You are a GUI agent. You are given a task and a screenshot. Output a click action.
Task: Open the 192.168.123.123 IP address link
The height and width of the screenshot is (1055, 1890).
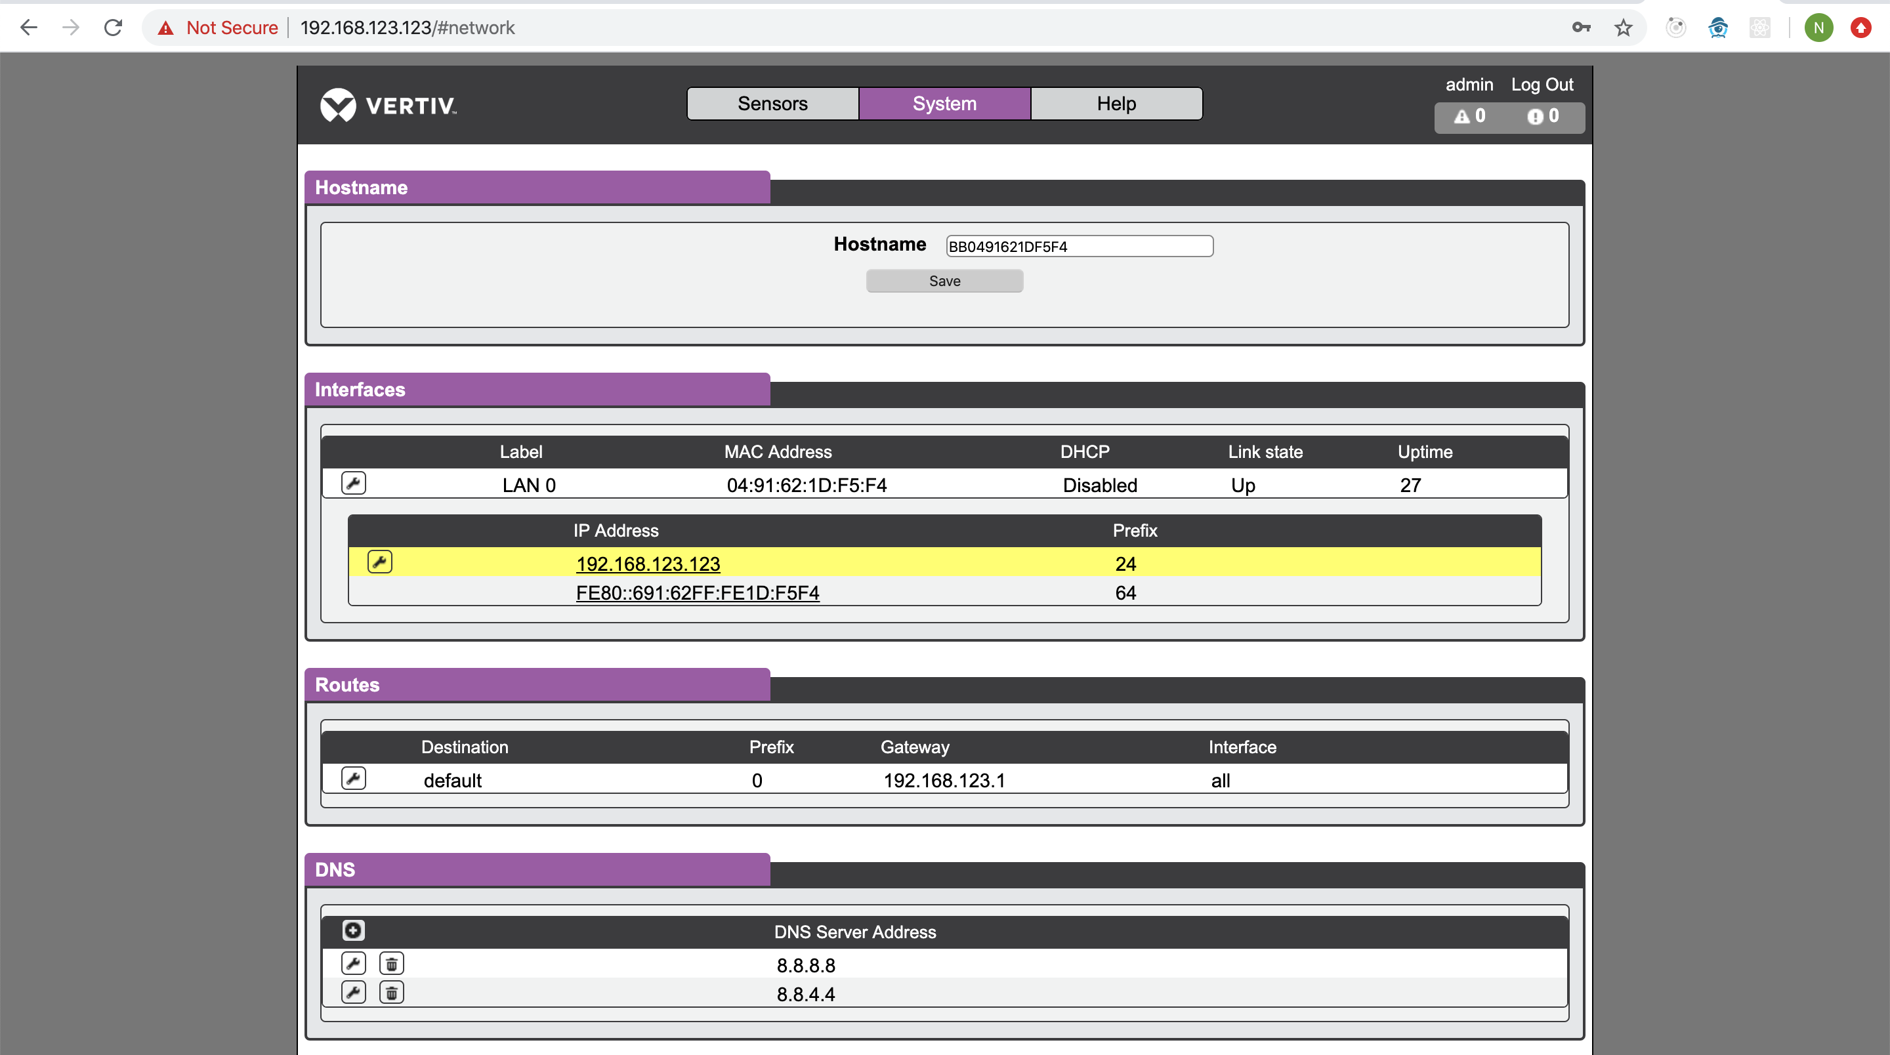click(x=648, y=564)
